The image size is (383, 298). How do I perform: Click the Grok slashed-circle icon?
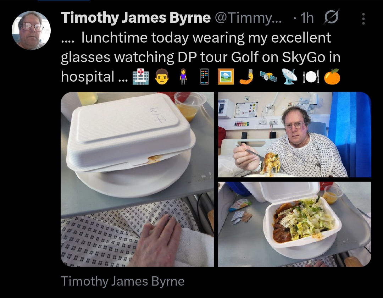coord(331,17)
